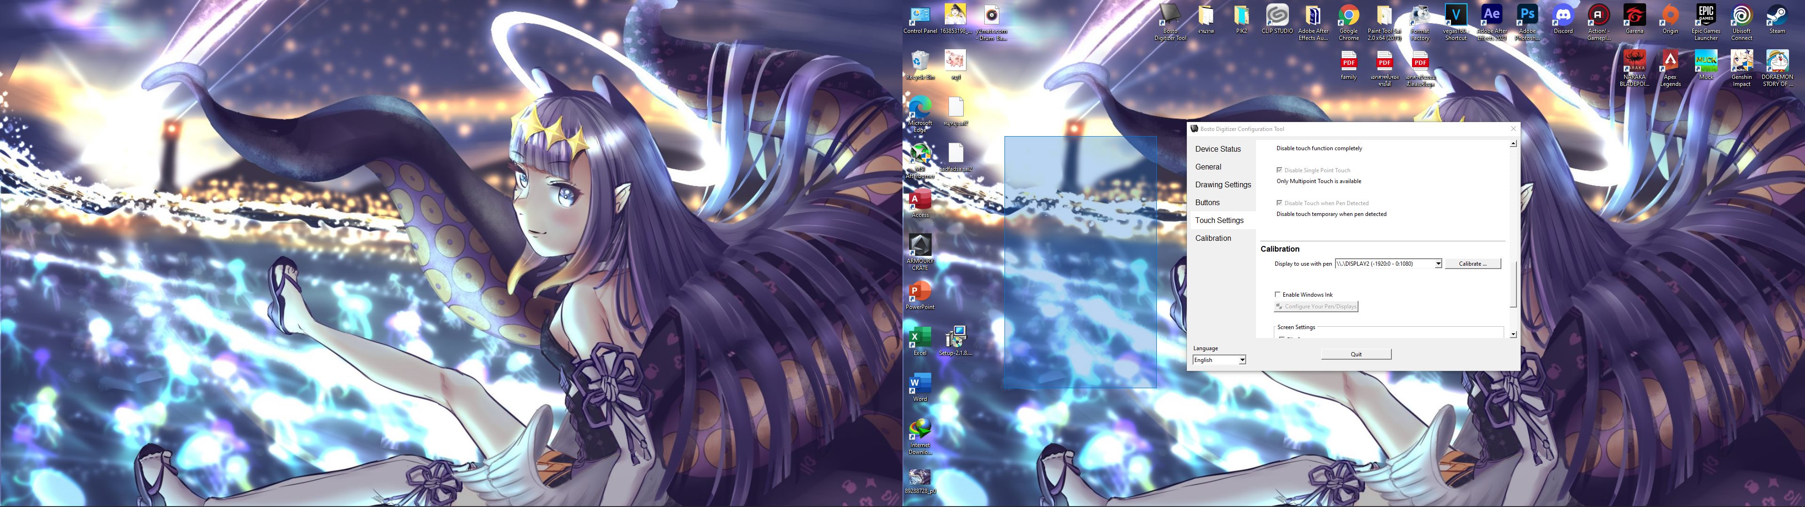Launch Adobe Photoshop from desktop
1805x507 pixels.
tap(1528, 21)
